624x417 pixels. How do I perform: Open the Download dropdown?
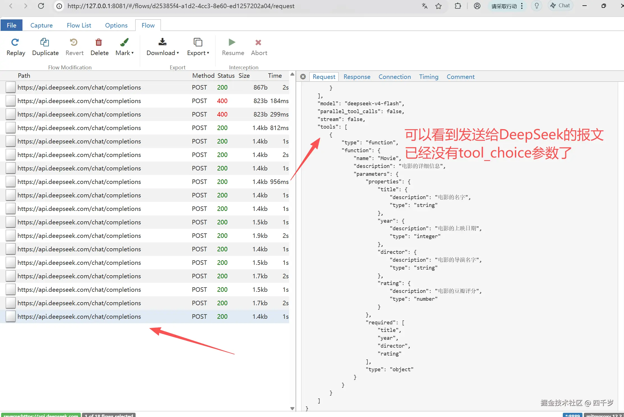163,47
